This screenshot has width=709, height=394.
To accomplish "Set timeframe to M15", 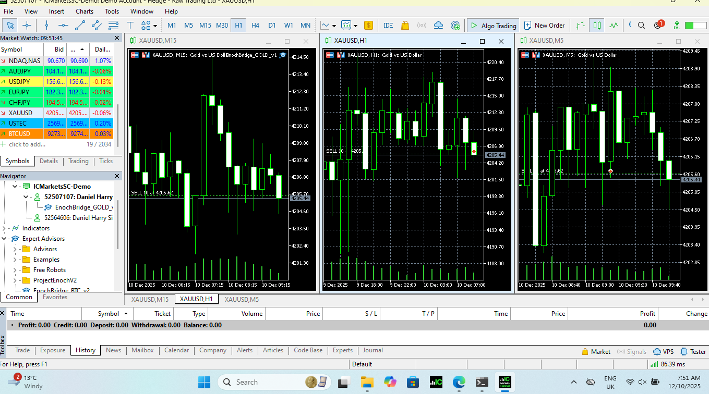I will [x=205, y=25].
